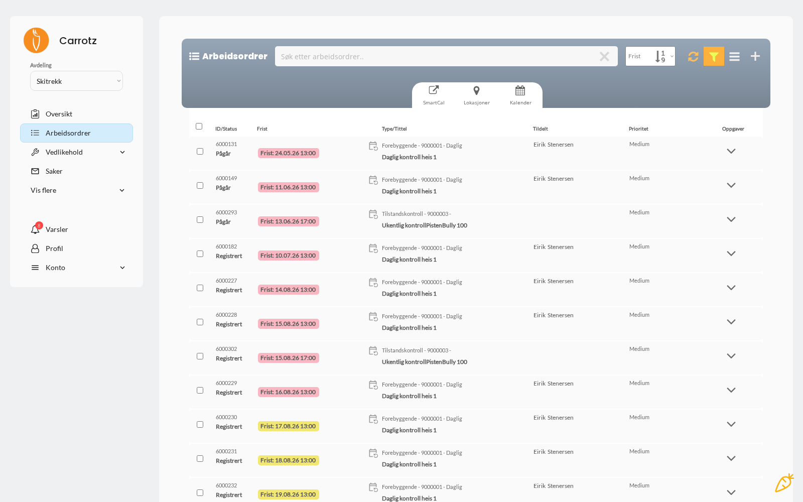Click the Oversikt clipboard icon
Viewport: 803px width, 502px height.
[x=35, y=114]
